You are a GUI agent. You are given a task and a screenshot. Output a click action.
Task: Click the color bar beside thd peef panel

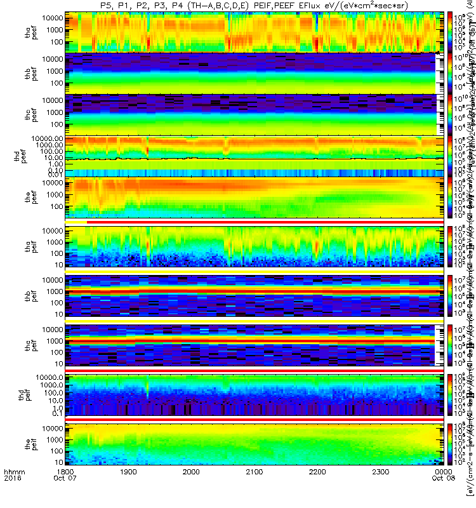[450, 156]
